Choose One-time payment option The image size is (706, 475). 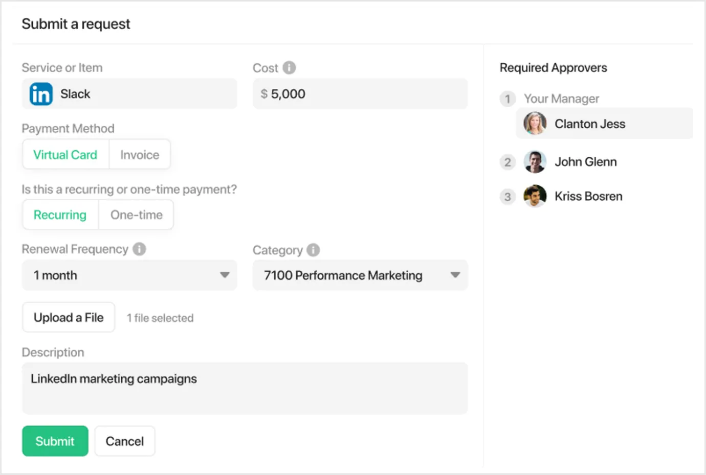click(137, 215)
